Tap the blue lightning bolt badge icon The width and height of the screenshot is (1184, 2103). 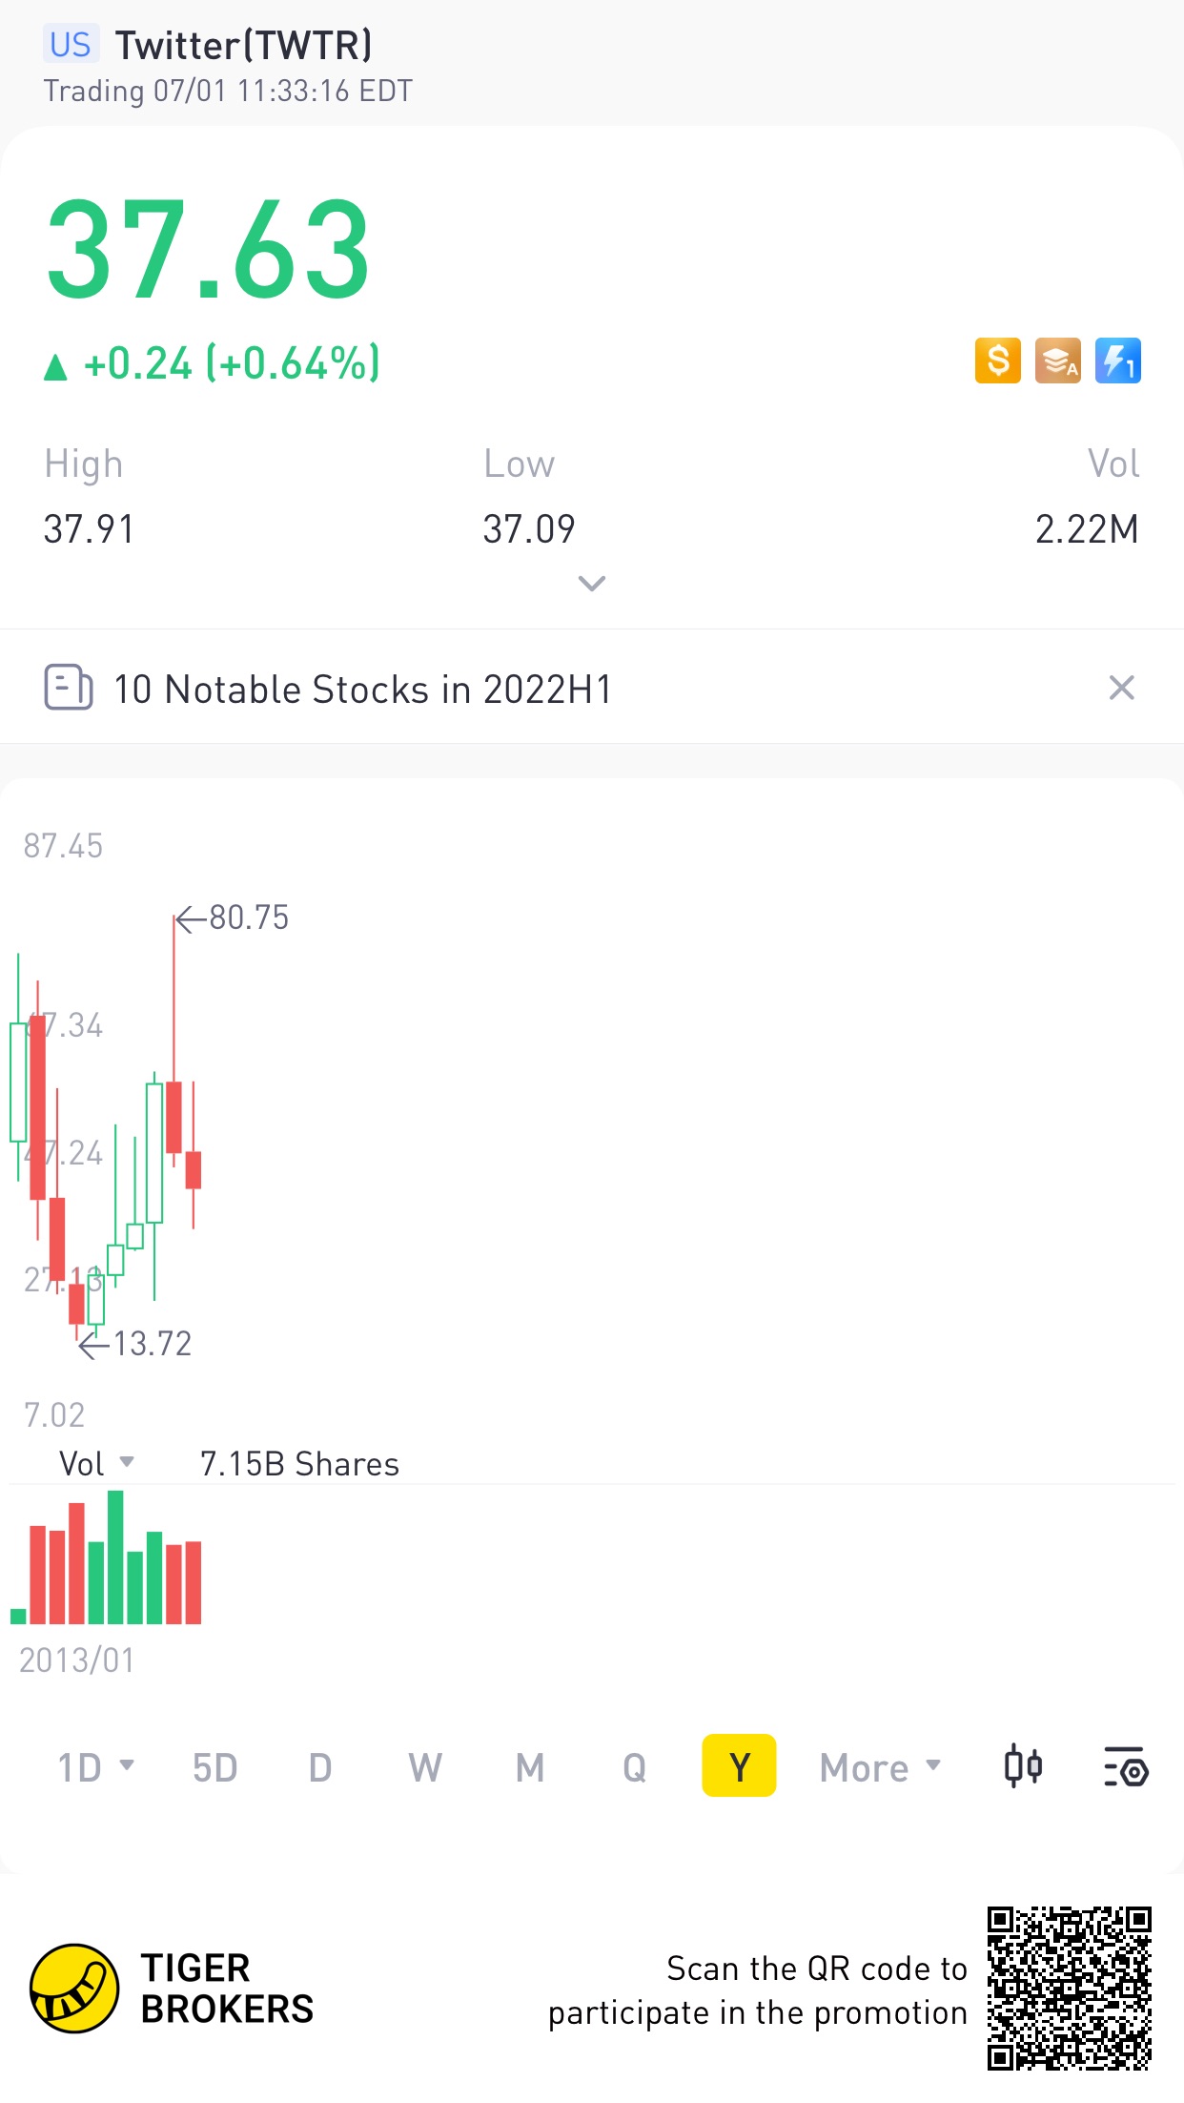1117,361
